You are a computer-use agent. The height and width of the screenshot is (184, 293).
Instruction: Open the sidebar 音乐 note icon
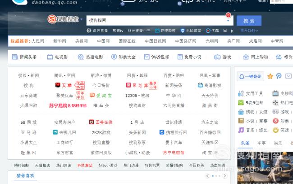coord(241,130)
